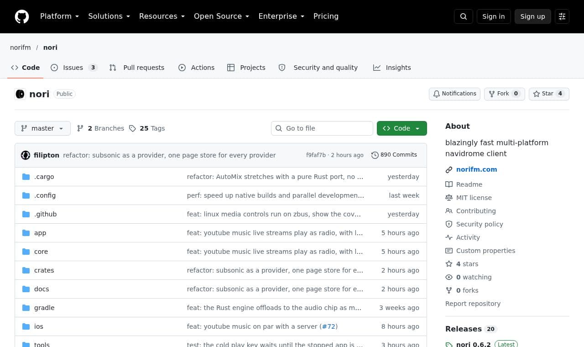Click filipton's commit author avatar

[26, 155]
